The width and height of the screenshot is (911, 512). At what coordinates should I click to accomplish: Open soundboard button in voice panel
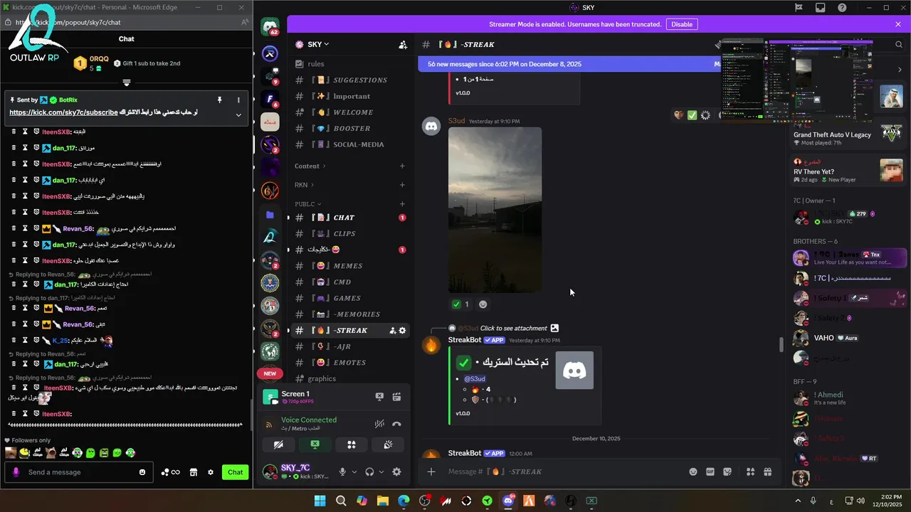(388, 444)
